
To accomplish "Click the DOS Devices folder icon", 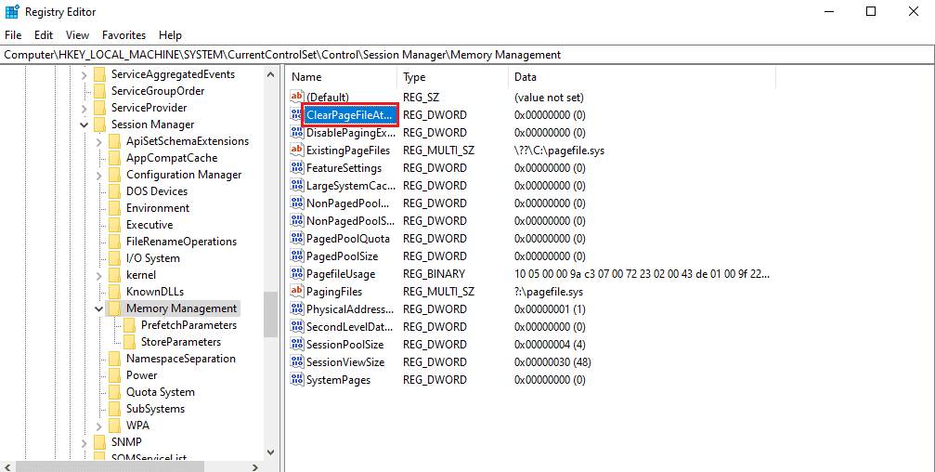I will tap(114, 191).
